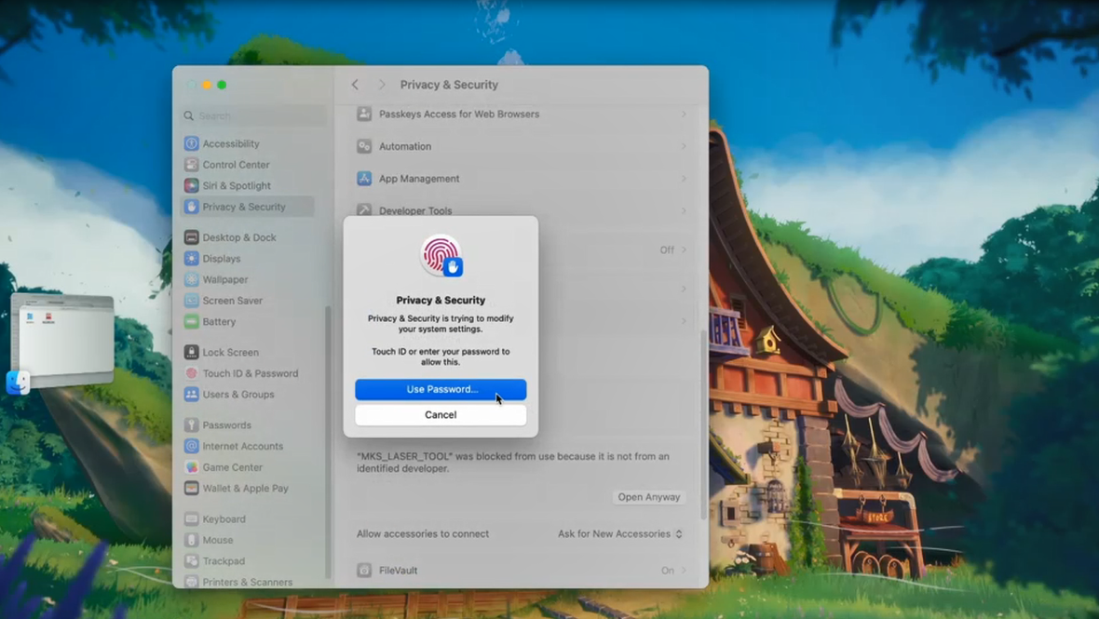Viewport: 1099px width, 619px height.
Task: Click the "MKS_LASER_TOOL" blocked message text
Action: pyautogui.click(x=513, y=462)
